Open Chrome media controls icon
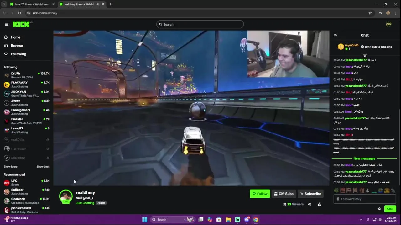Viewport: 401px width, 225px height. 381,13
